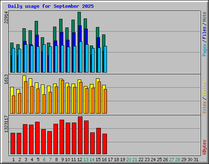Screen dimensions: 209x164
Task: Click day label 31 on the x-axis
Action: pyautogui.click(x=196, y=159)
